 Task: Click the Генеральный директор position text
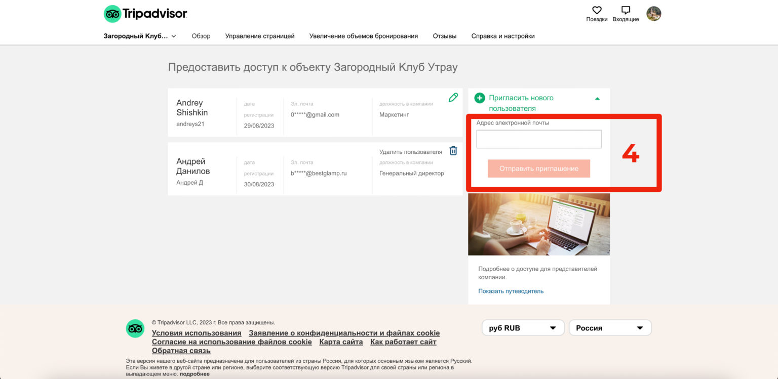[x=412, y=173]
